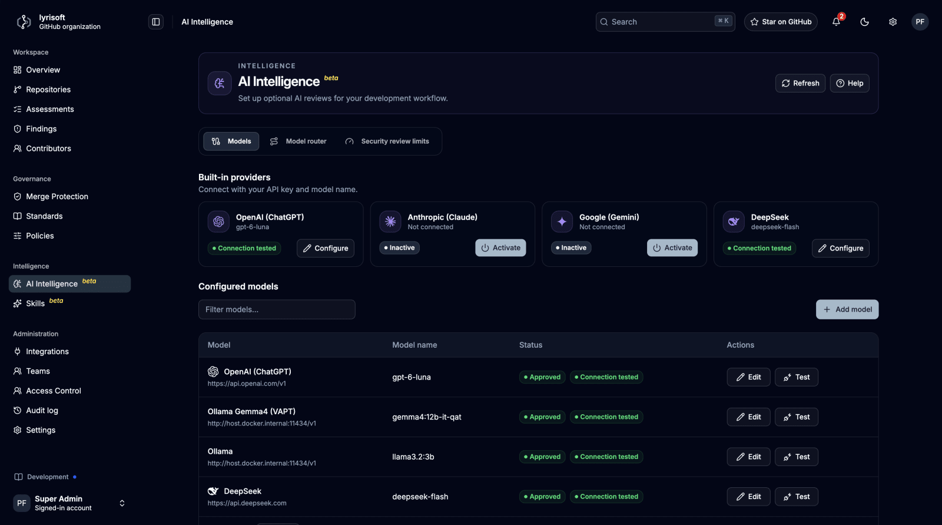Focus the Search field in top bar

click(x=665, y=22)
